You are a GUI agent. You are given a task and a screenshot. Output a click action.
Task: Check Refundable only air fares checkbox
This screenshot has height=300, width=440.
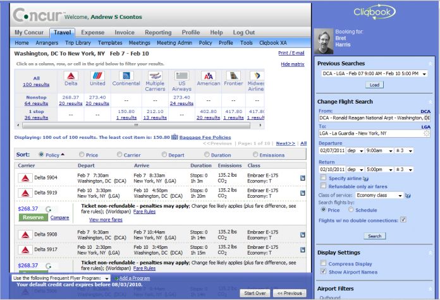323,186
